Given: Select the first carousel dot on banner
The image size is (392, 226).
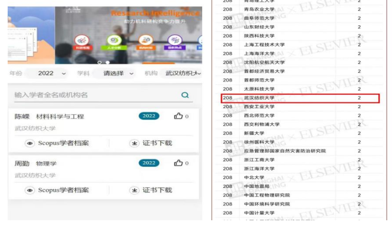Looking at the screenshot, I should pos(100,62).
